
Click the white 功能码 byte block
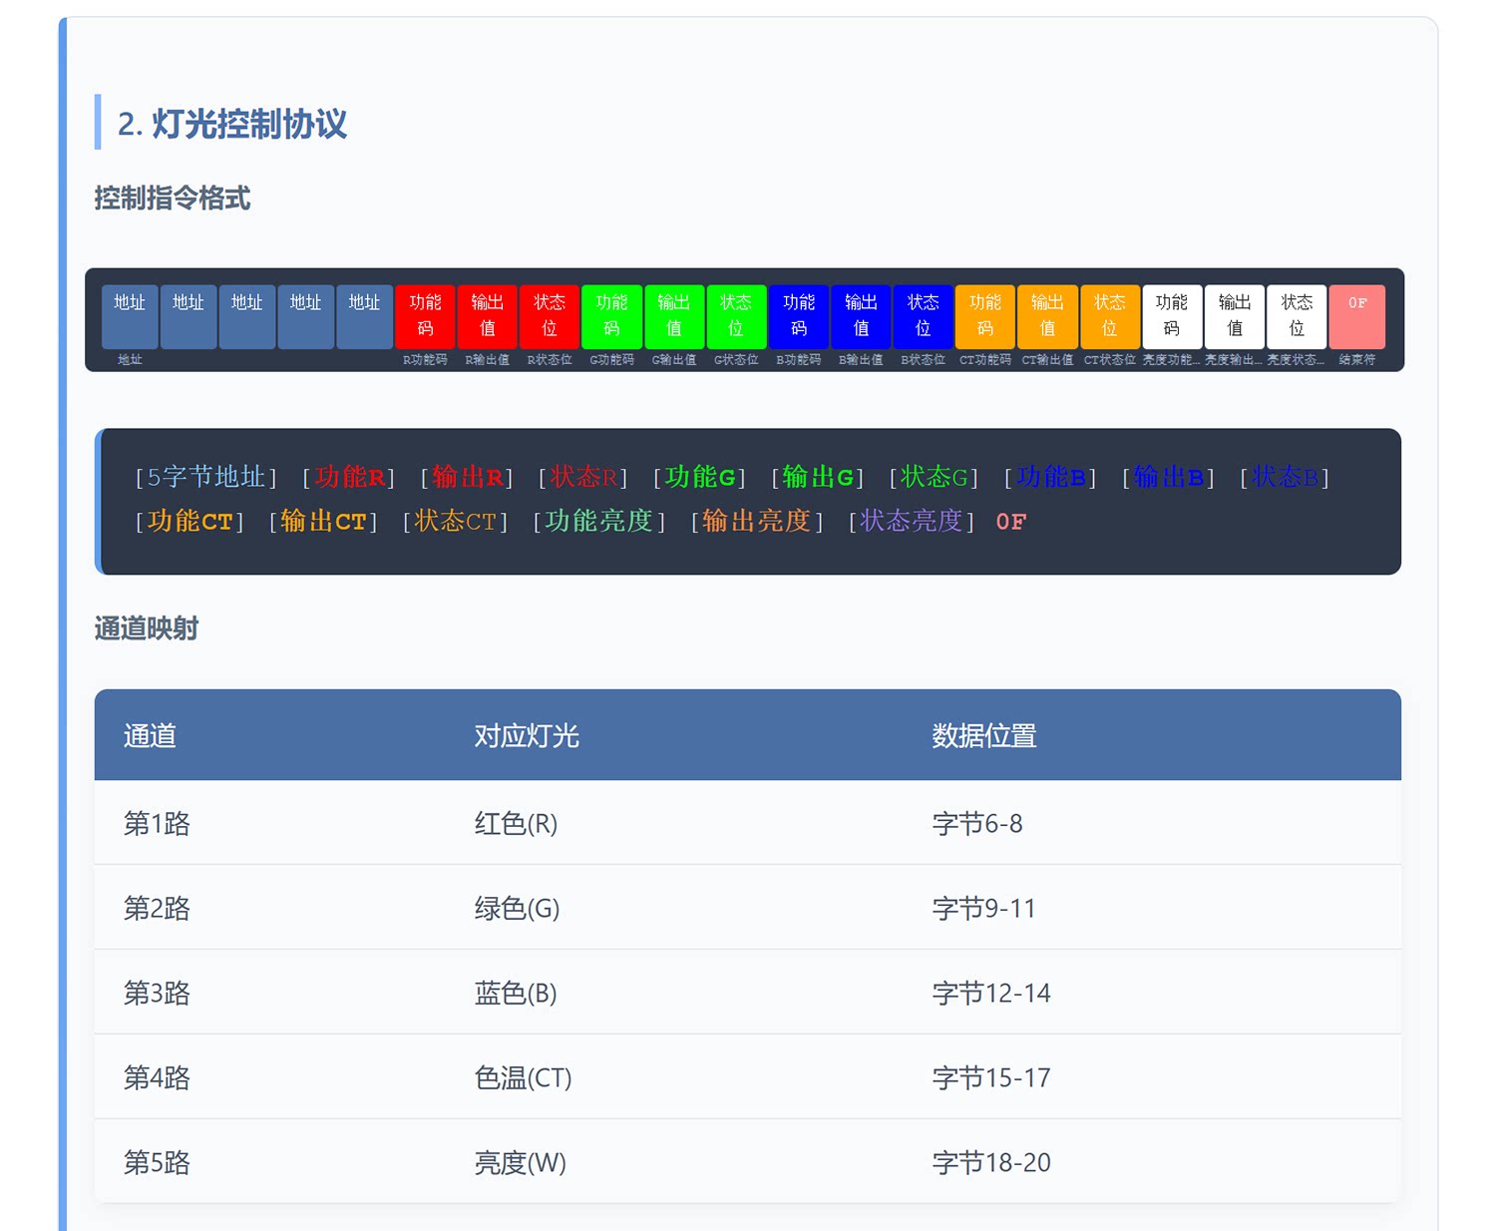click(x=1172, y=316)
